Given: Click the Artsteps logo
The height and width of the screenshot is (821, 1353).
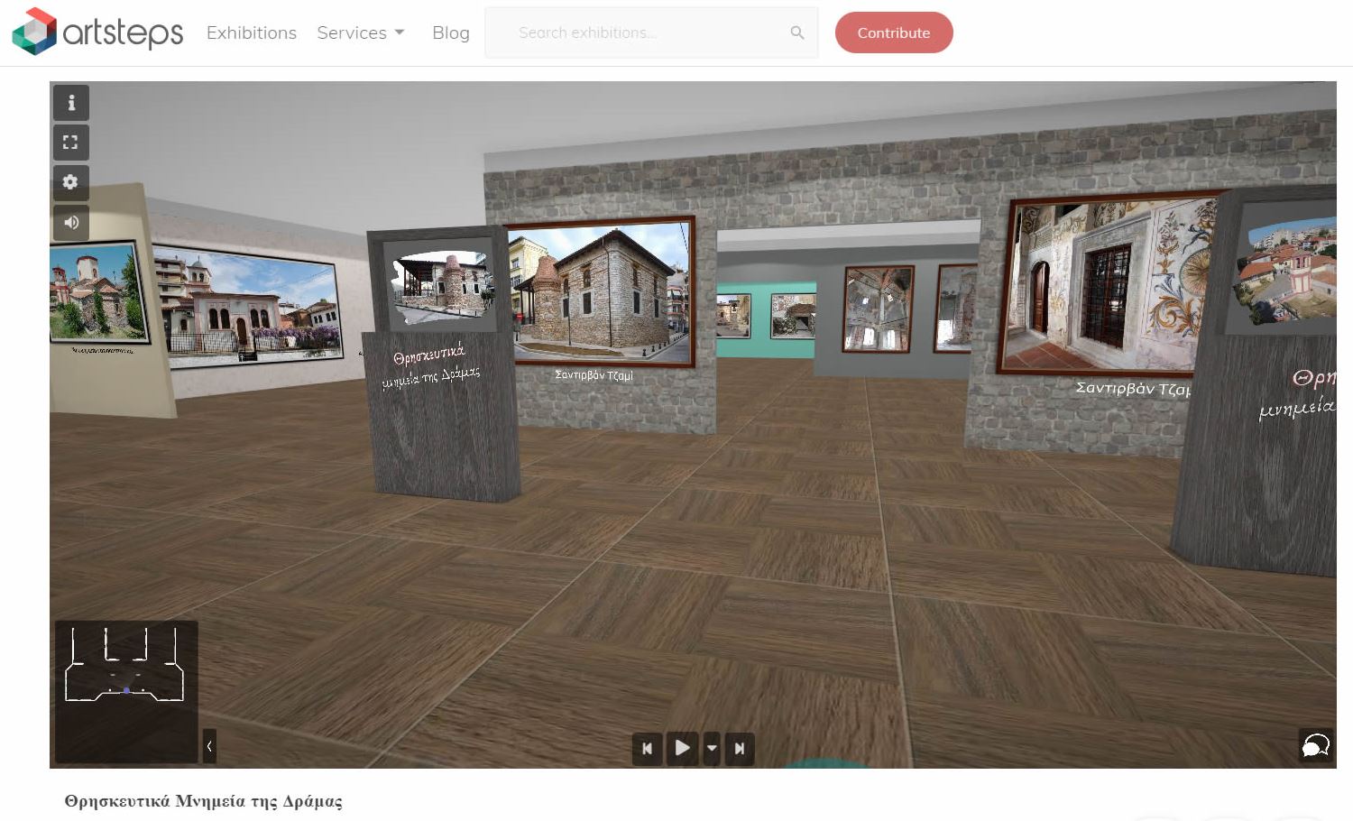Looking at the screenshot, I should point(97,32).
